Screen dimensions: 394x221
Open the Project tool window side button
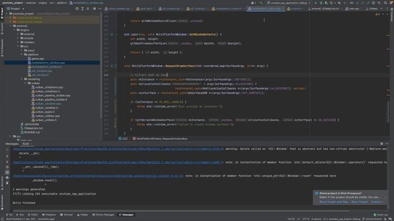point(2,13)
